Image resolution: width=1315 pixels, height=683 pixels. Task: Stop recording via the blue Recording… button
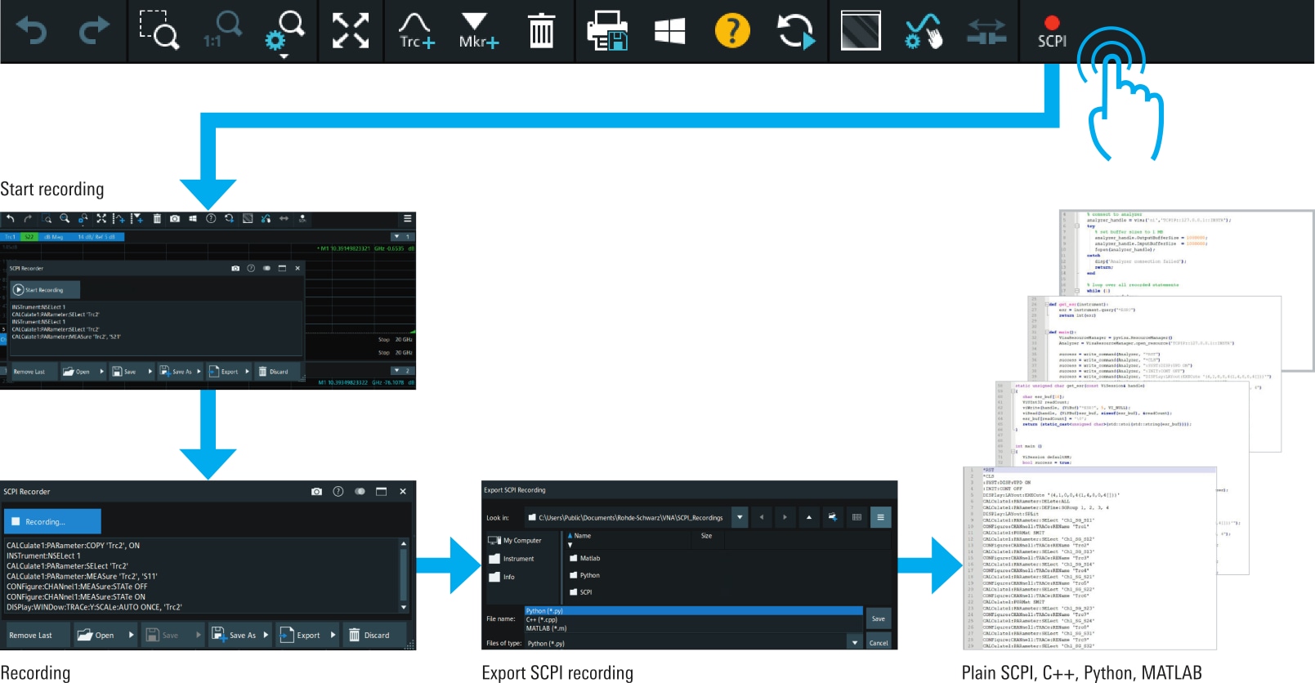[52, 521]
